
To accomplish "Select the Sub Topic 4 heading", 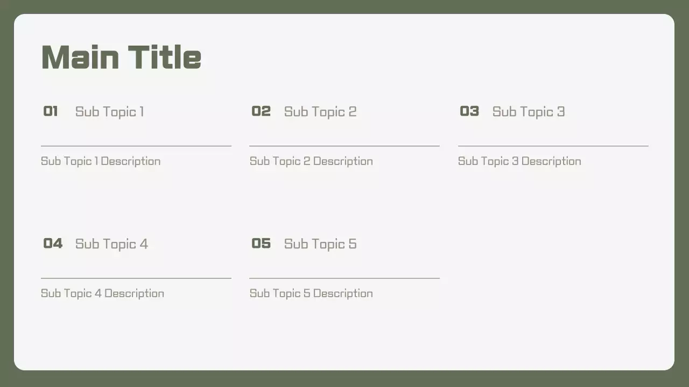I will click(111, 243).
